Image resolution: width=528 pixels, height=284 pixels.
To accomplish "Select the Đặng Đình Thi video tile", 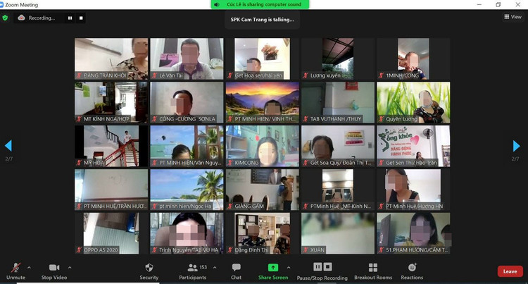I will pyautogui.click(x=263, y=233).
